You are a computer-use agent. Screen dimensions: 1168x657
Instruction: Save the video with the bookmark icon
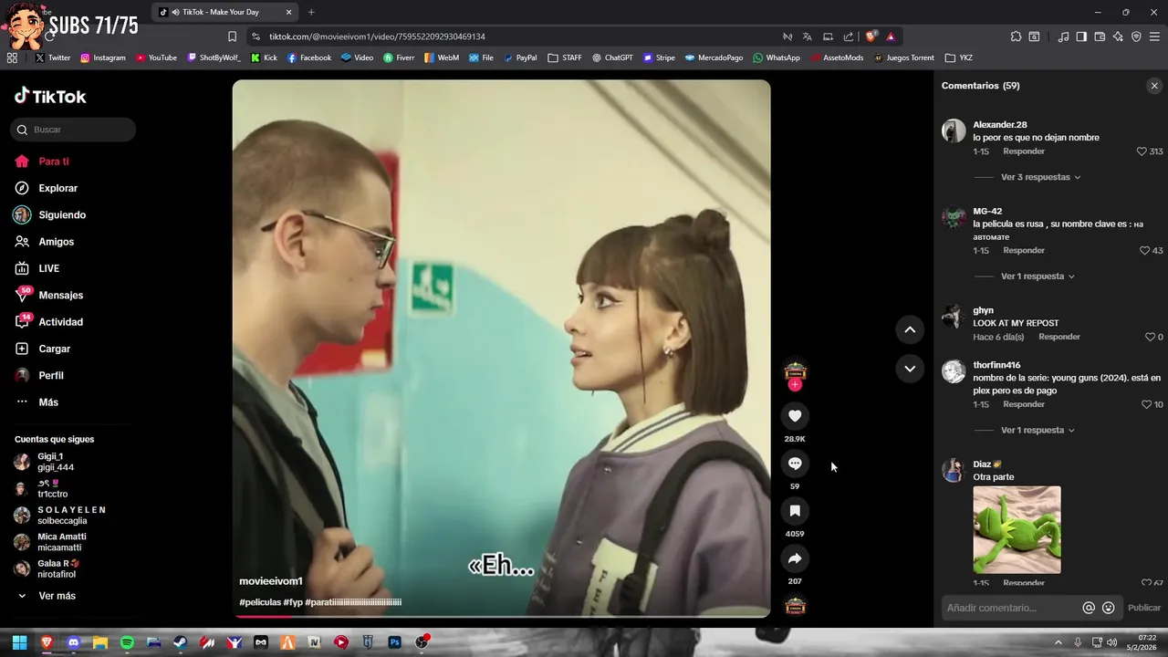point(795,511)
